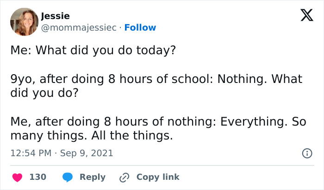Click the X logo icon
Screen dimensions: 324x190
(306, 16)
